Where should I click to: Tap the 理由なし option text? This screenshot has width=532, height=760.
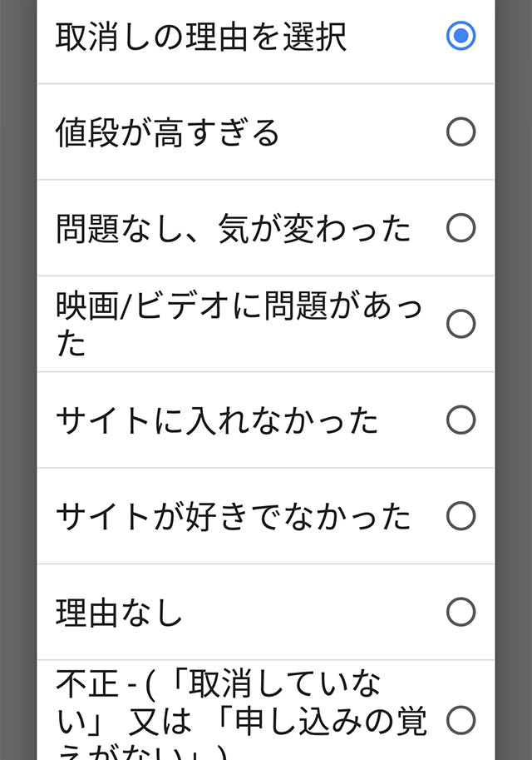click(119, 612)
